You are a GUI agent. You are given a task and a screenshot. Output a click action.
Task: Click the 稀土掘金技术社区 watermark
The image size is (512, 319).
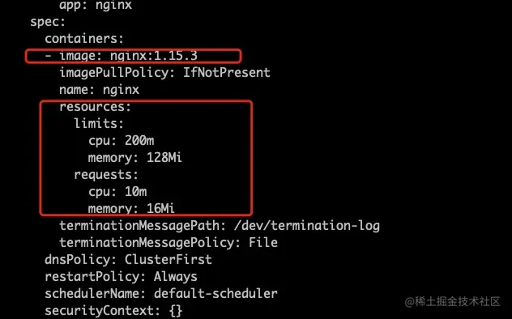[453, 302]
